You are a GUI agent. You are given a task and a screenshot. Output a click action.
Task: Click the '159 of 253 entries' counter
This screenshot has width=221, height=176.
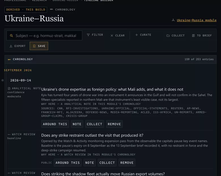click(x=199, y=59)
